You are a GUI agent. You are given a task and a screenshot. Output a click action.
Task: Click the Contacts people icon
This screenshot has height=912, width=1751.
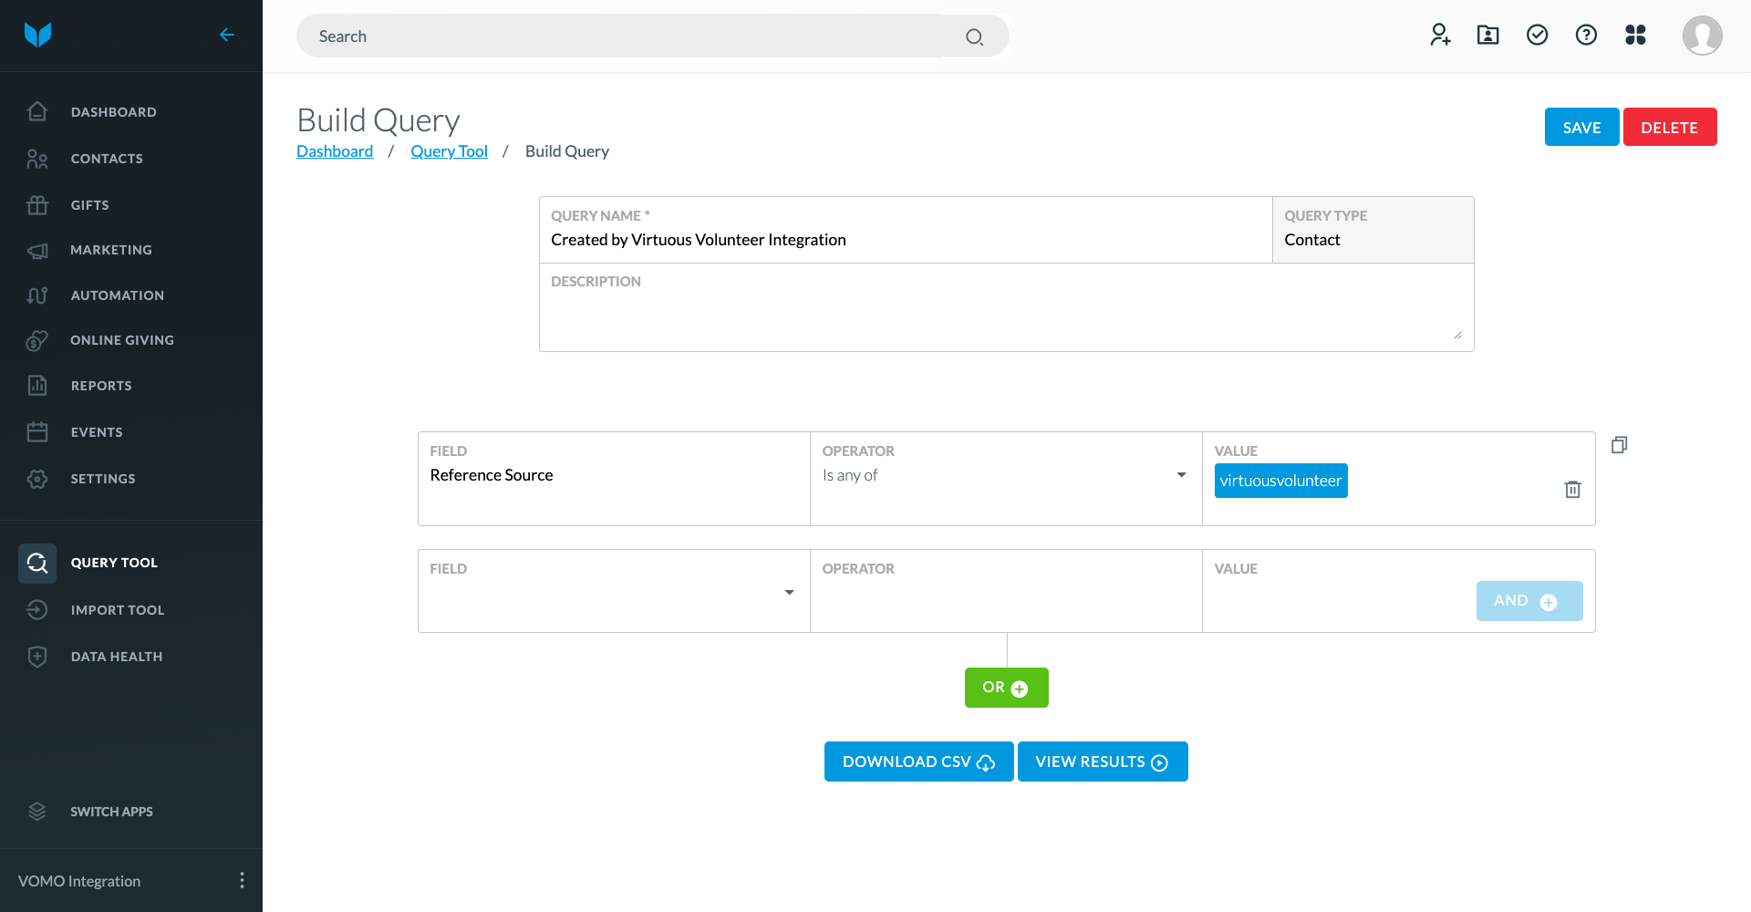[37, 159]
